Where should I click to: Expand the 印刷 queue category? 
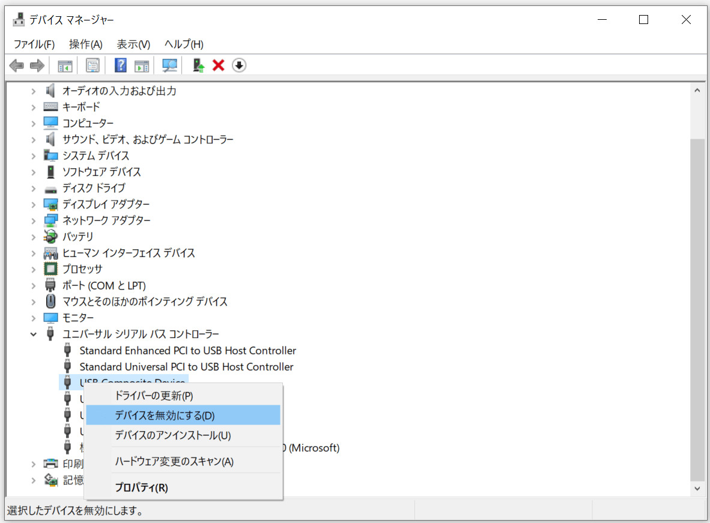[33, 464]
